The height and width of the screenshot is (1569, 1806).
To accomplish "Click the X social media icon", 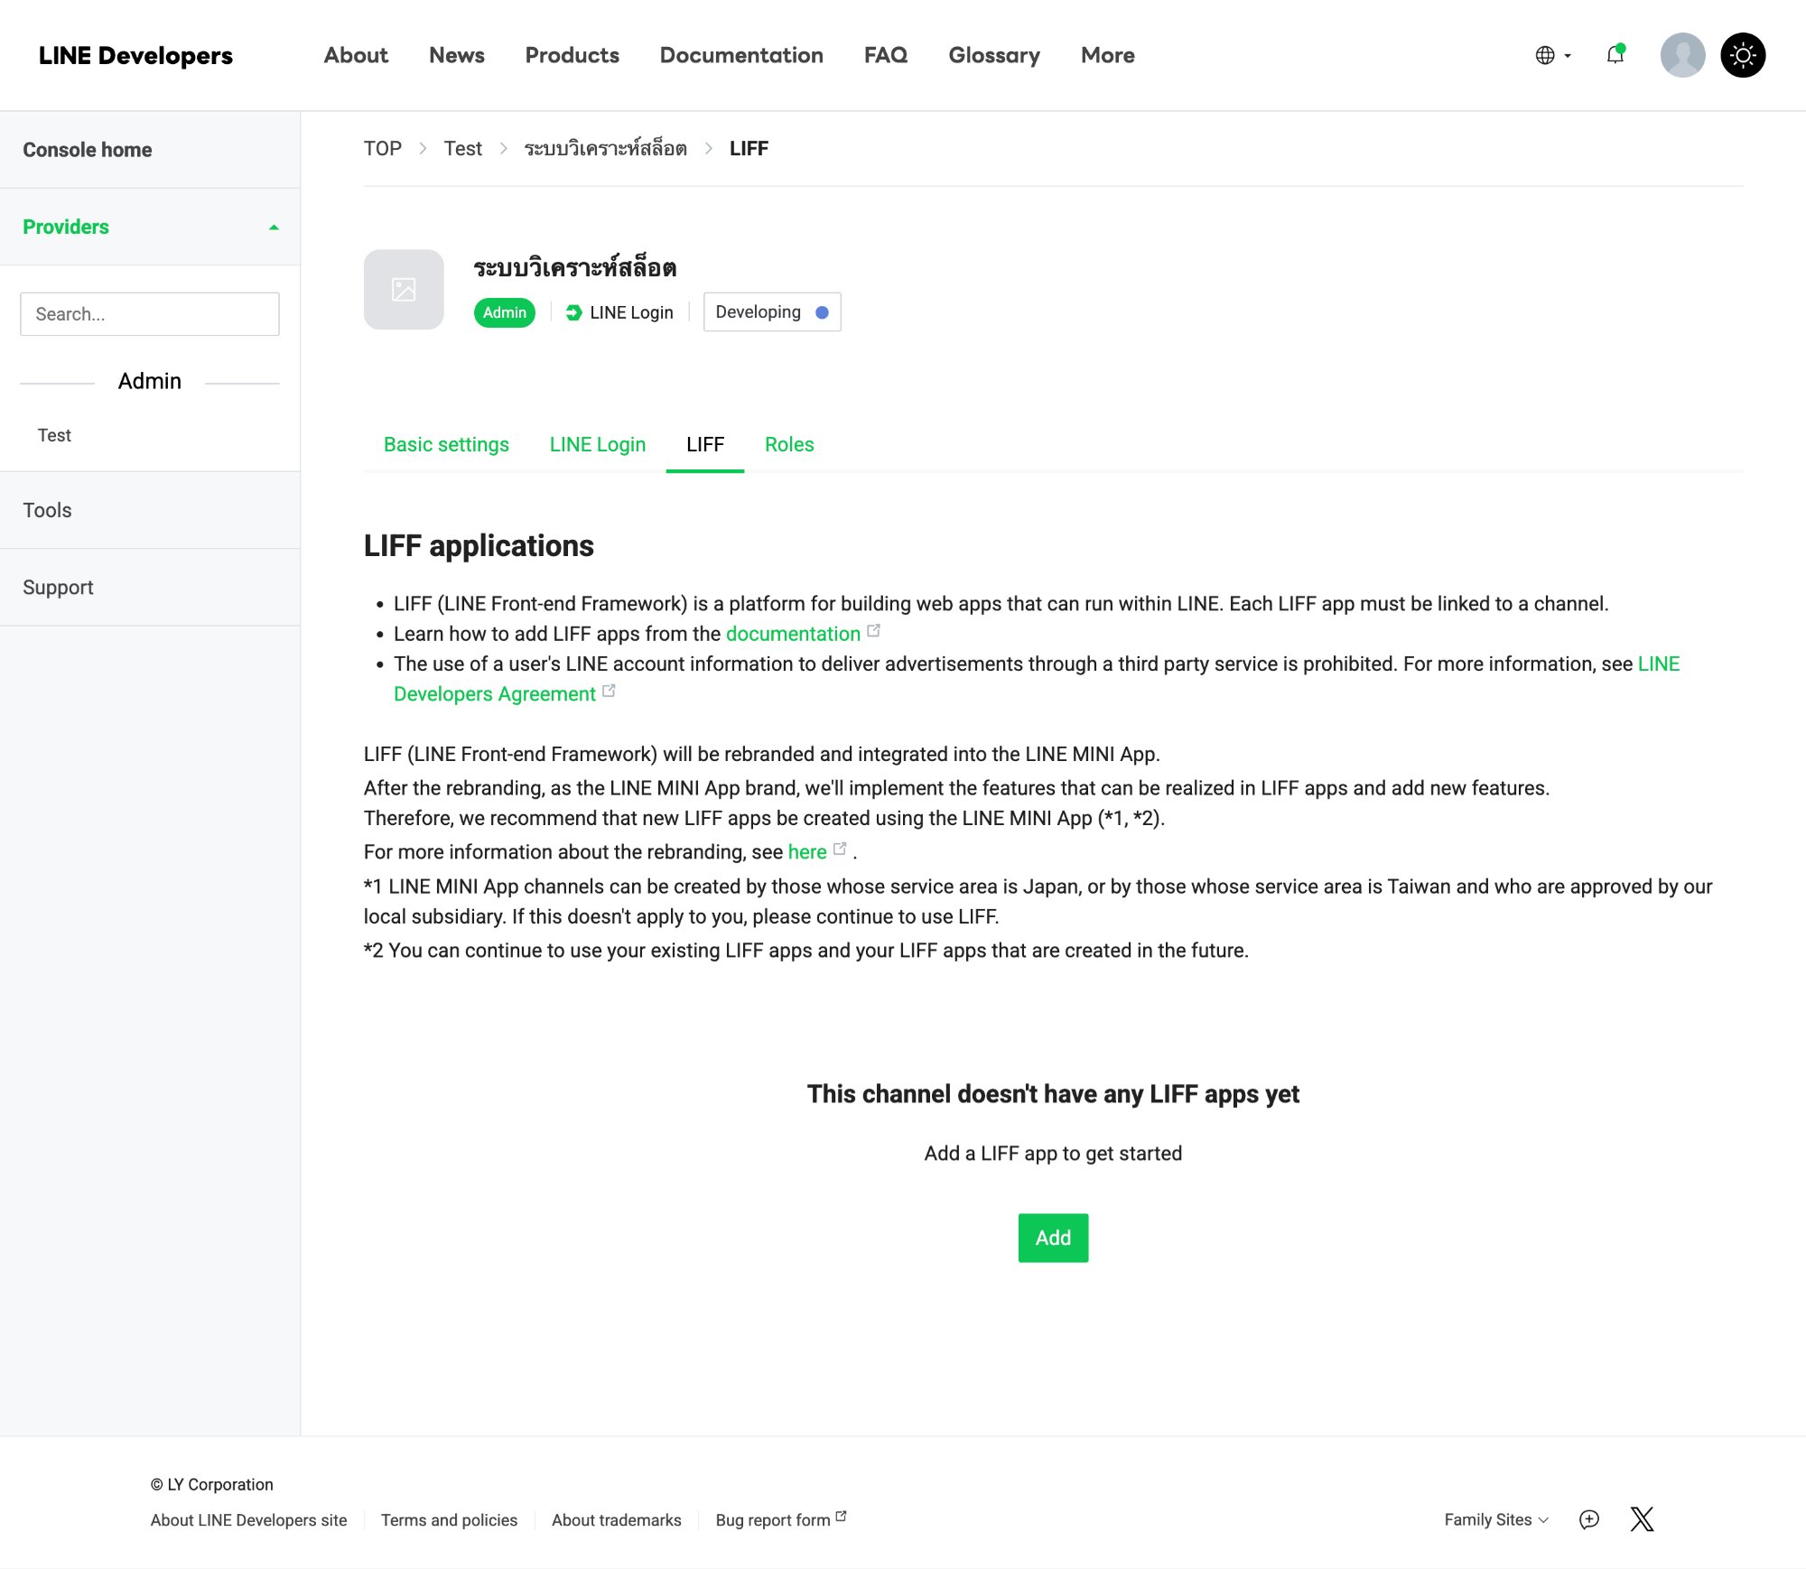I will [1642, 1519].
